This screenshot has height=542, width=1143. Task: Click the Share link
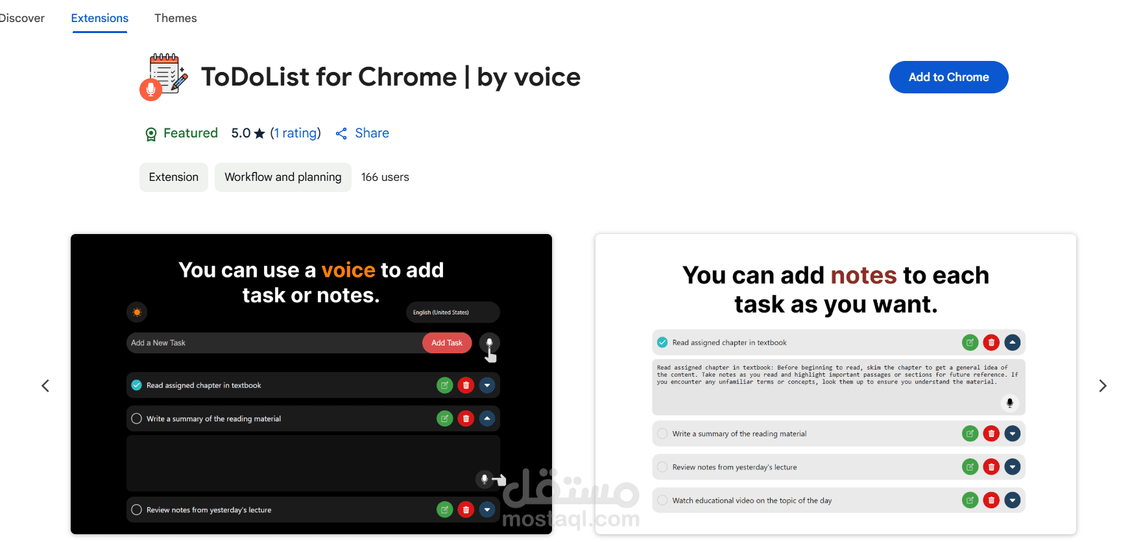(x=372, y=133)
